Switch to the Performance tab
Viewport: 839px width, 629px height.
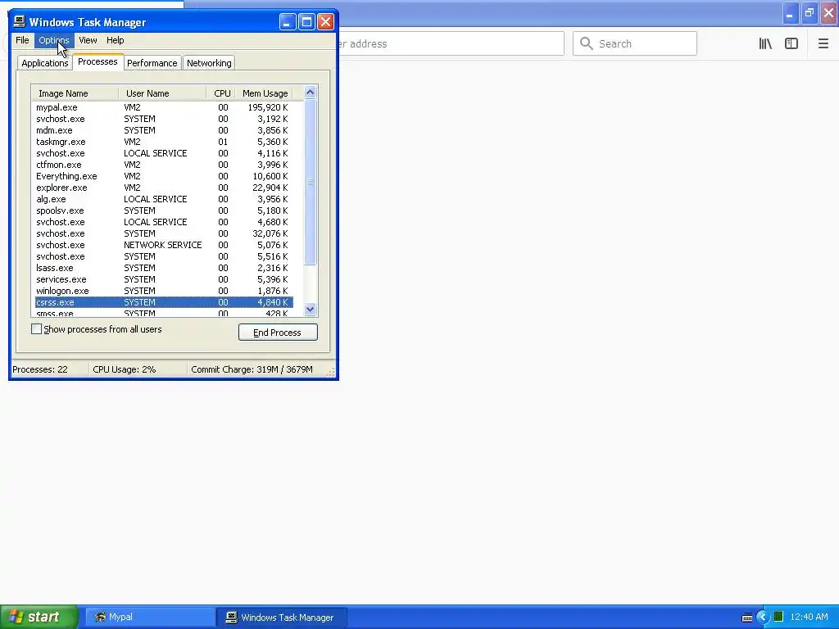152,63
